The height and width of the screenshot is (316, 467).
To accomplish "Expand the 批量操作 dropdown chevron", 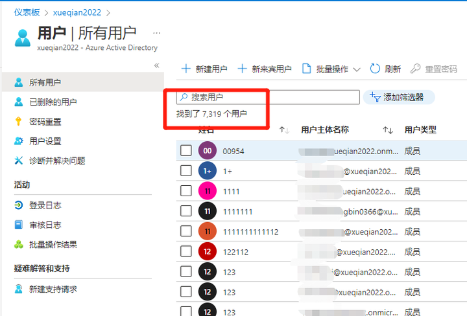I will tap(357, 69).
